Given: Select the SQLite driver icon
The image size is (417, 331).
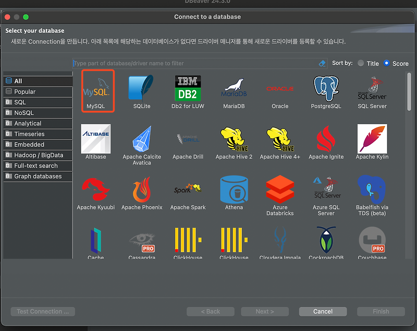Looking at the screenshot, I should 142,91.
